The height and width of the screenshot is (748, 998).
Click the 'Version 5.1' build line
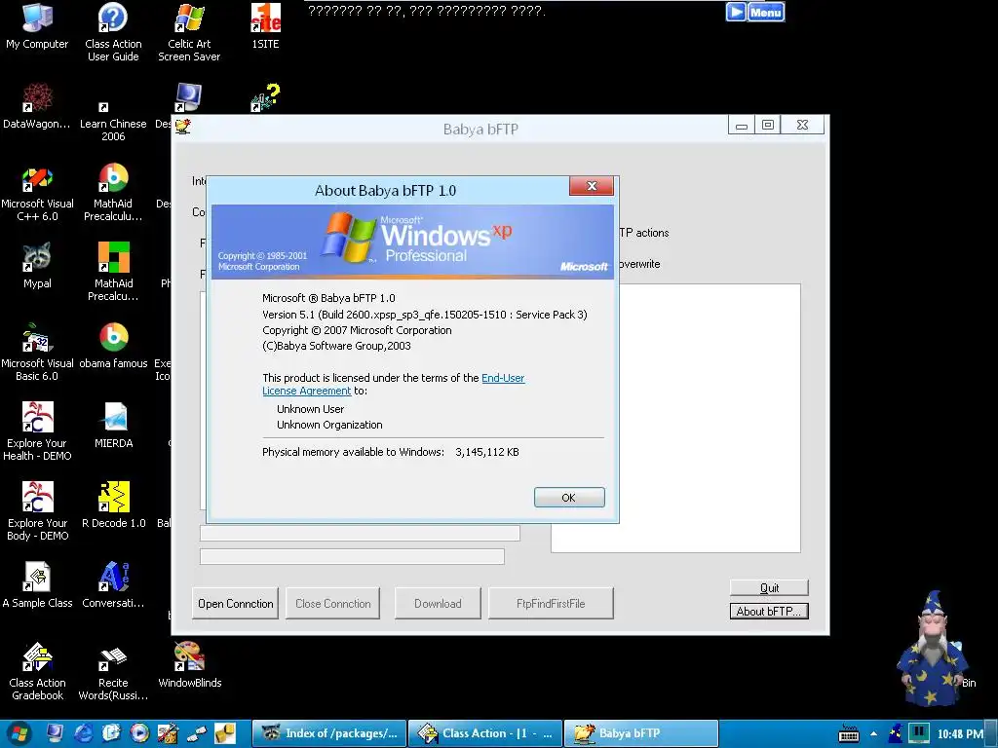tap(425, 315)
